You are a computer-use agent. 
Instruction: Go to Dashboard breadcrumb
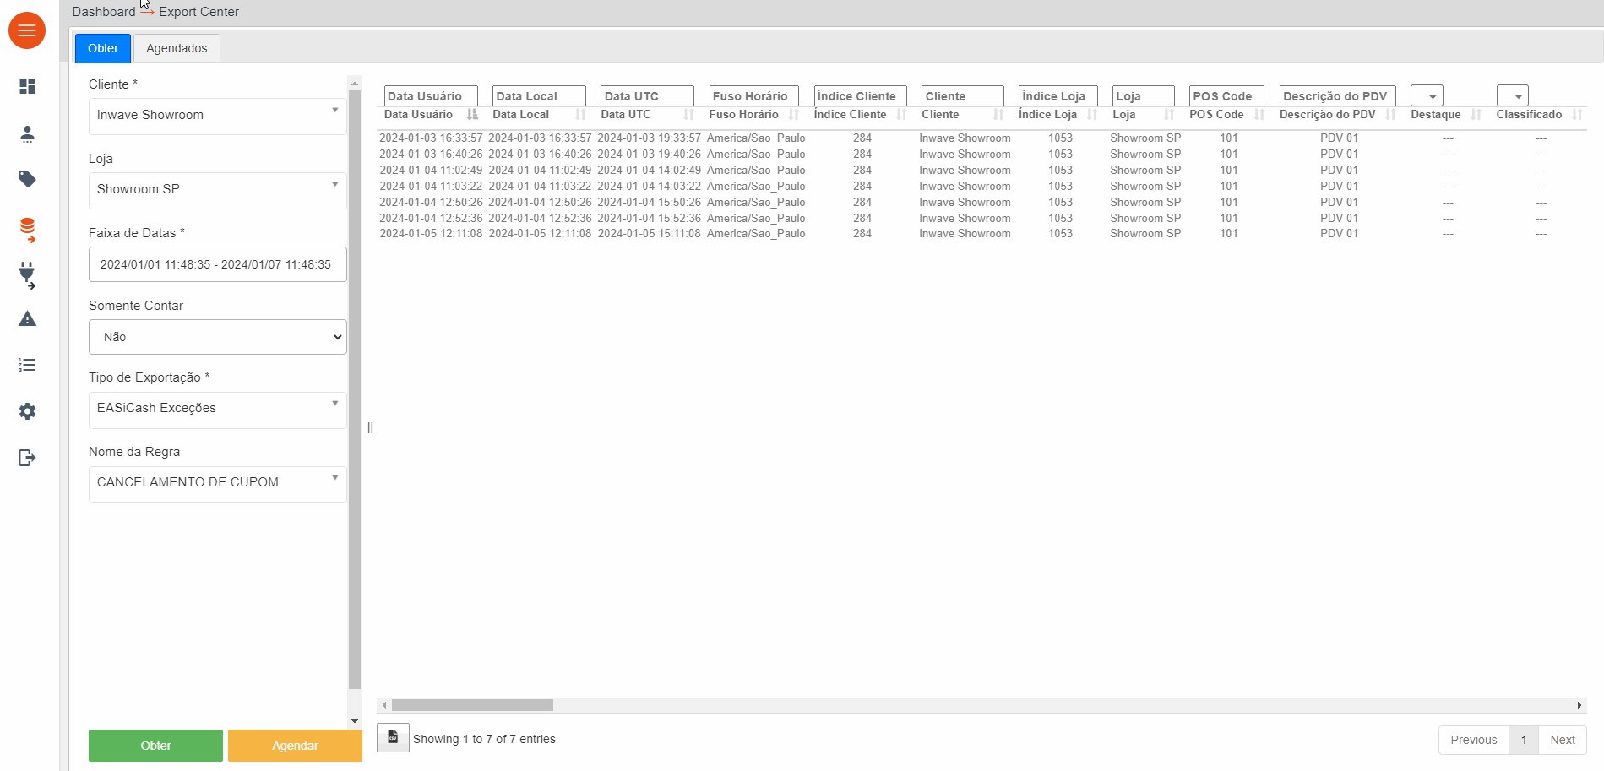[104, 12]
